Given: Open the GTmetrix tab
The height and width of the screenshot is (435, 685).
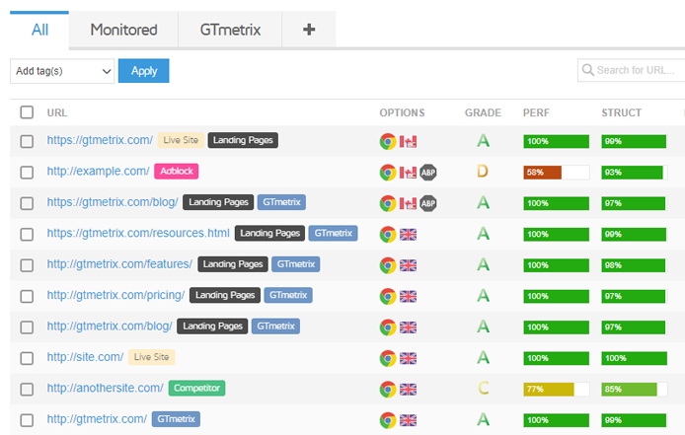Looking at the screenshot, I should coord(230,30).
